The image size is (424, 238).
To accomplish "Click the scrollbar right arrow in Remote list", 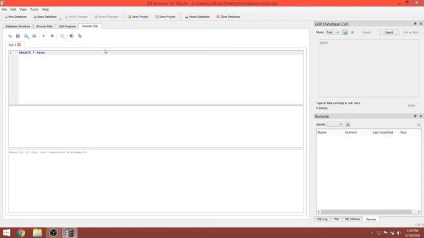I will pyautogui.click(x=419, y=212).
